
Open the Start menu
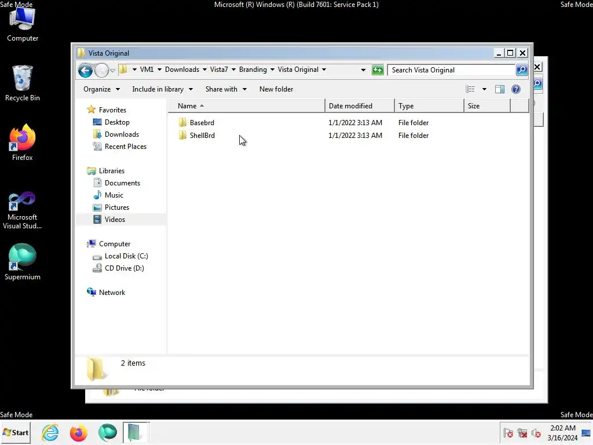16,432
